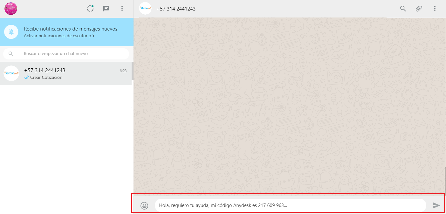
Task: Open the conversation three-dot menu
Action: coord(435,9)
